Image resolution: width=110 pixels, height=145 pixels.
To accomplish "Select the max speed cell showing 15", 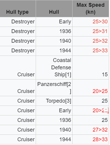I will pos(91,68).
